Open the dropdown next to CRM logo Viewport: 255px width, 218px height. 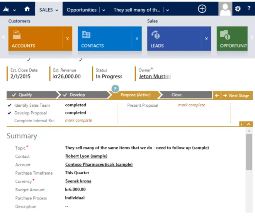(x=14, y=10)
